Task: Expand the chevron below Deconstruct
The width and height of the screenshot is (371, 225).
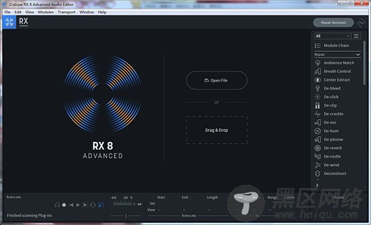Action: pos(317,186)
